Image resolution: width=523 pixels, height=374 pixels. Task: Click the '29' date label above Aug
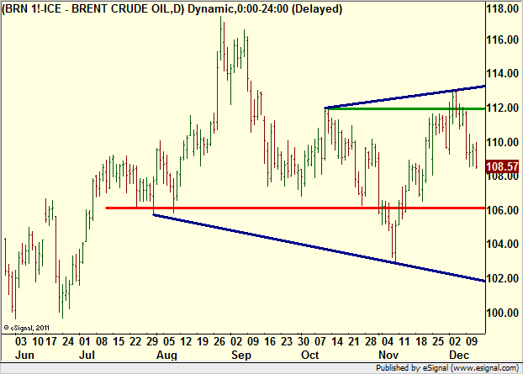[152, 342]
